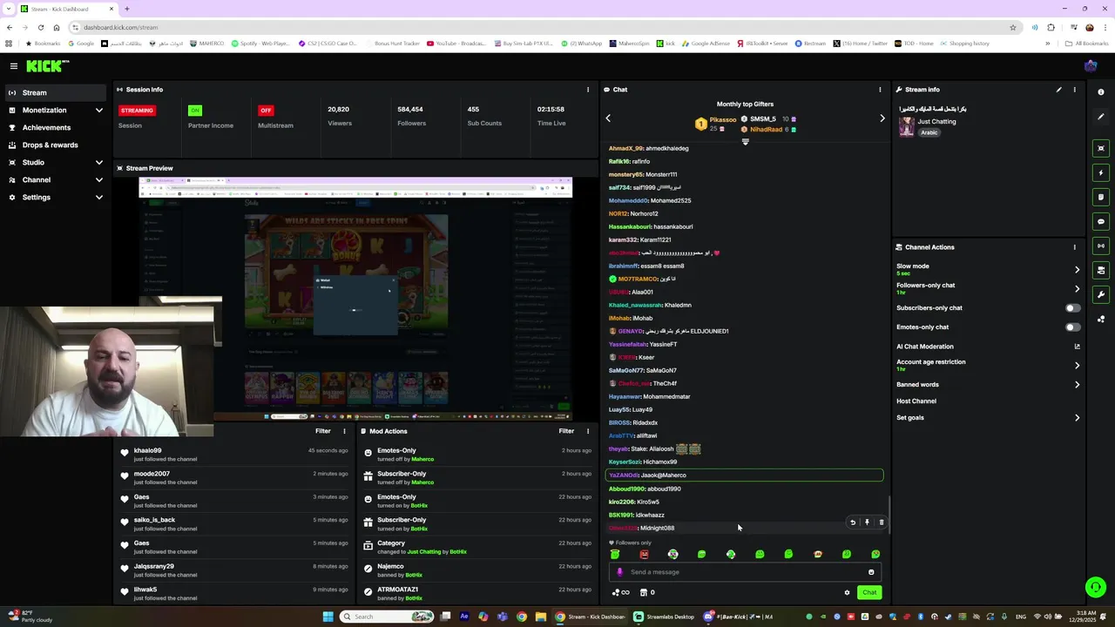The width and height of the screenshot is (1115, 627).
Task: Click the pencil icon in the right sidebar
Action: click(x=1101, y=117)
